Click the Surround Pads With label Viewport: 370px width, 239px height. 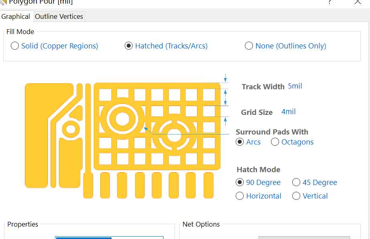pyautogui.click(x=272, y=132)
